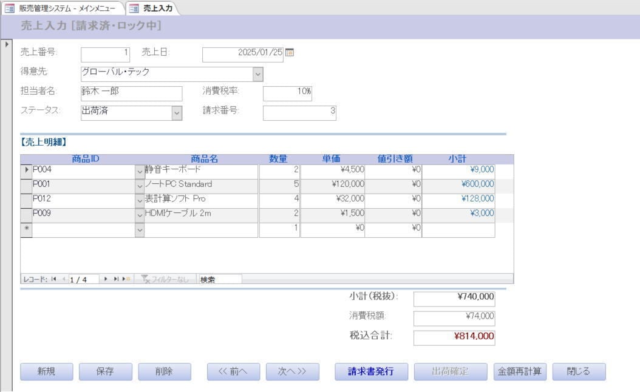Go to previous sale with << 前へ
This screenshot has width=640, height=392.
tap(233, 371)
